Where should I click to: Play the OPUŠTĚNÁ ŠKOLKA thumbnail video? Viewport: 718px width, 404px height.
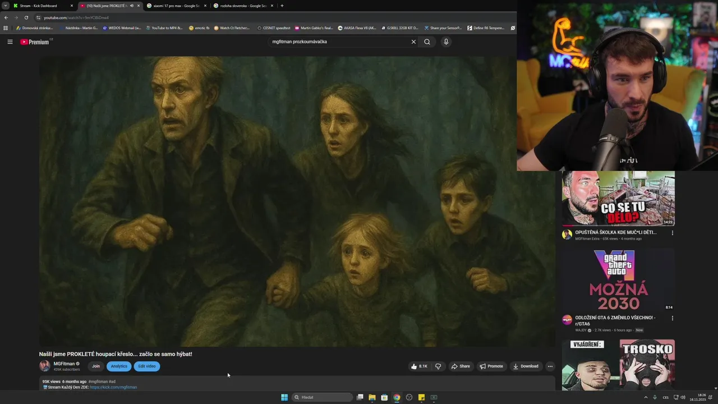tap(618, 198)
